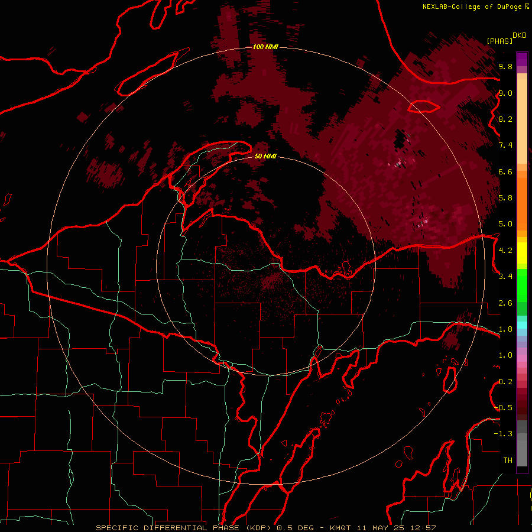Click the 0.5 DEG elevation text in caption
Viewport: 532px width, 532px height.
tap(296, 528)
